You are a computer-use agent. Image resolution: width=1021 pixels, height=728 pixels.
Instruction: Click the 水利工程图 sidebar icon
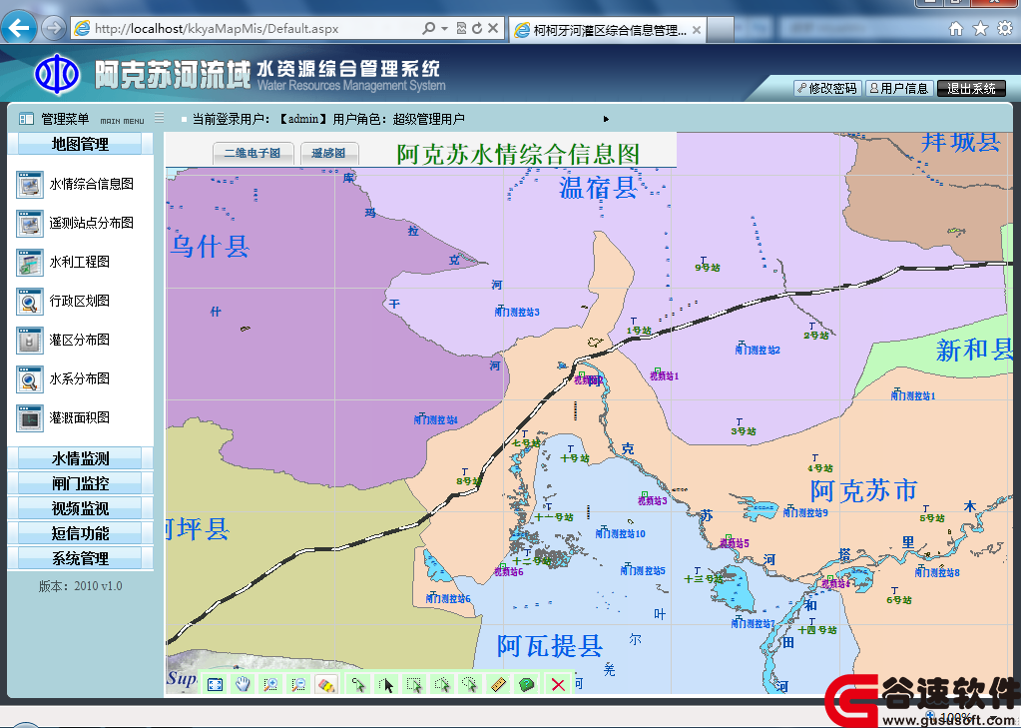(30, 263)
